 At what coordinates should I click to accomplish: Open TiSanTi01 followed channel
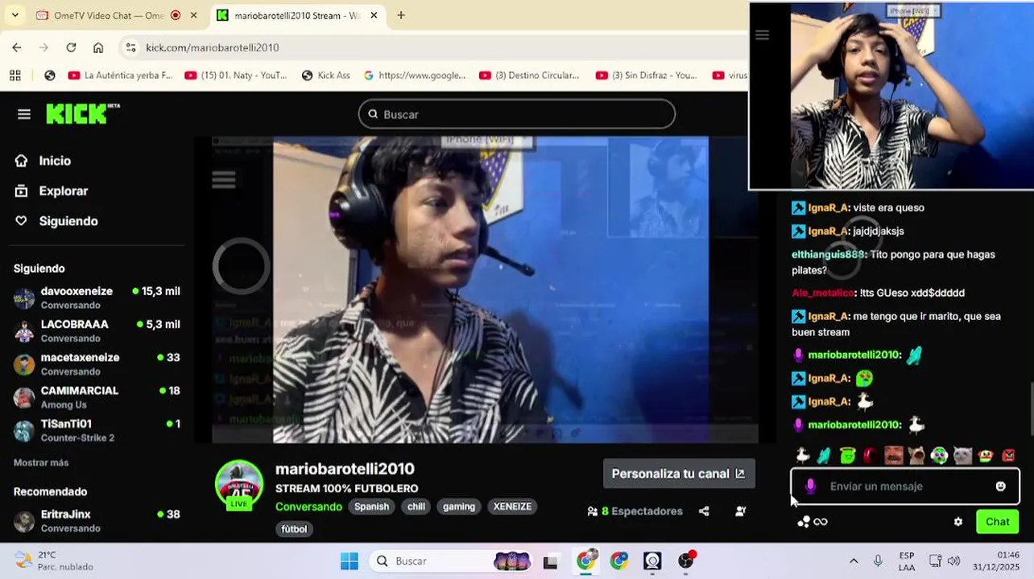pyautogui.click(x=97, y=429)
